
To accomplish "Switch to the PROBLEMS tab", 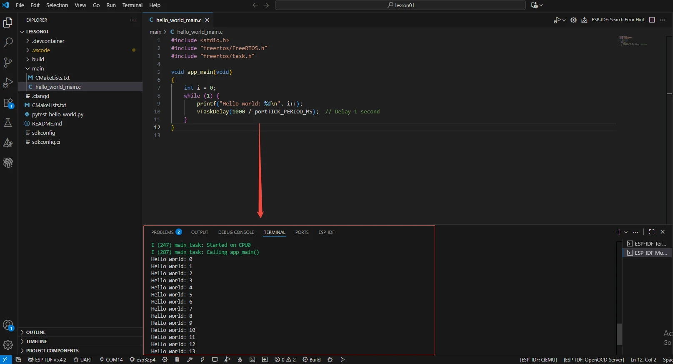I will click(163, 232).
